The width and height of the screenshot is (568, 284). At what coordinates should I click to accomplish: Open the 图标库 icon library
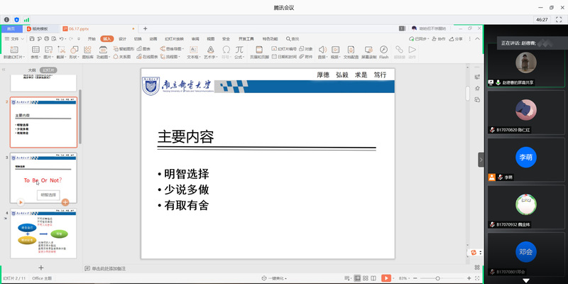[87, 49]
